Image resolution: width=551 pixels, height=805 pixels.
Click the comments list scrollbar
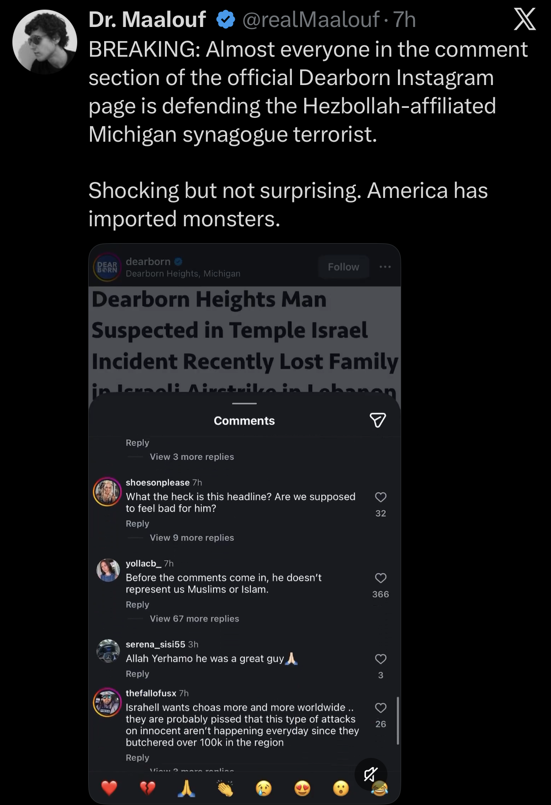(397, 720)
